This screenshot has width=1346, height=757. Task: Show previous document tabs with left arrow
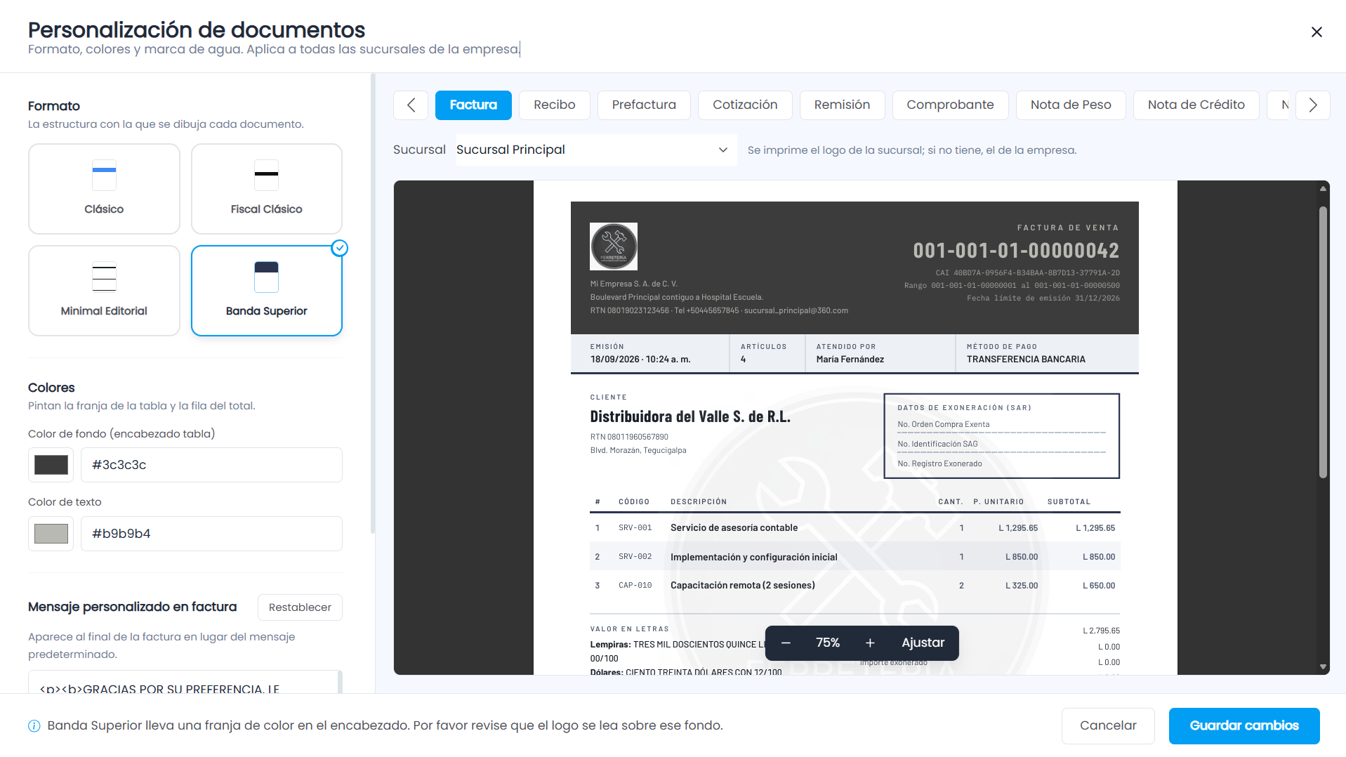[x=411, y=105]
